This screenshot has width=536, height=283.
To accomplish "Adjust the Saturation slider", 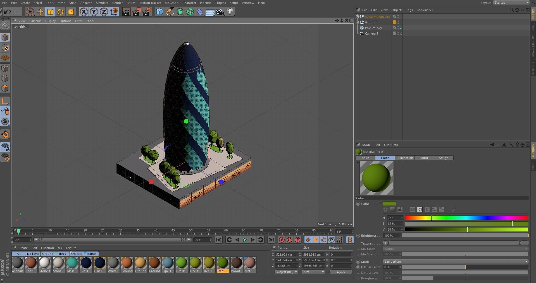I will (x=466, y=224).
